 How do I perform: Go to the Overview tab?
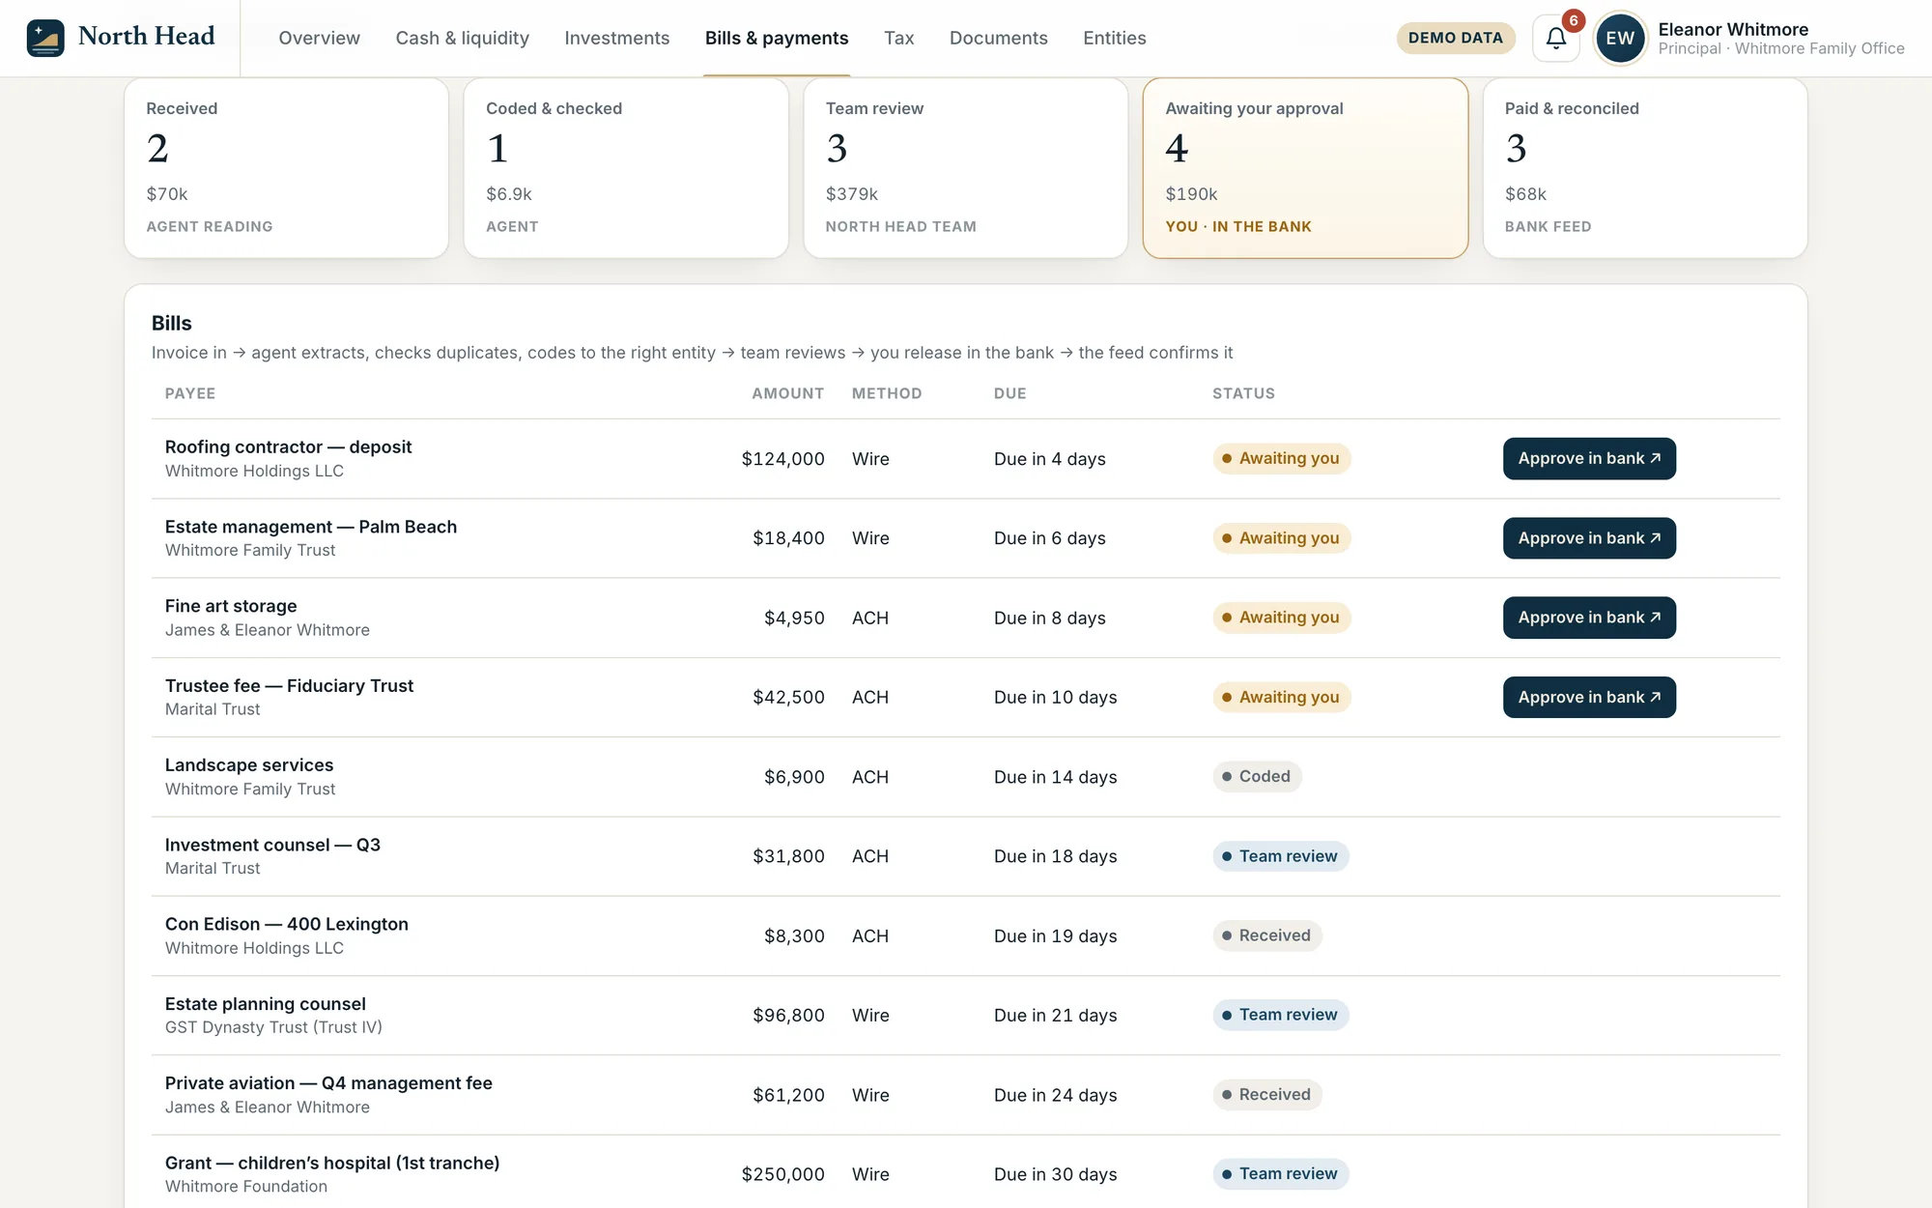(319, 38)
